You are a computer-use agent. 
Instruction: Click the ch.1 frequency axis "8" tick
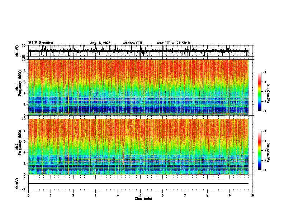(x=25, y=71)
